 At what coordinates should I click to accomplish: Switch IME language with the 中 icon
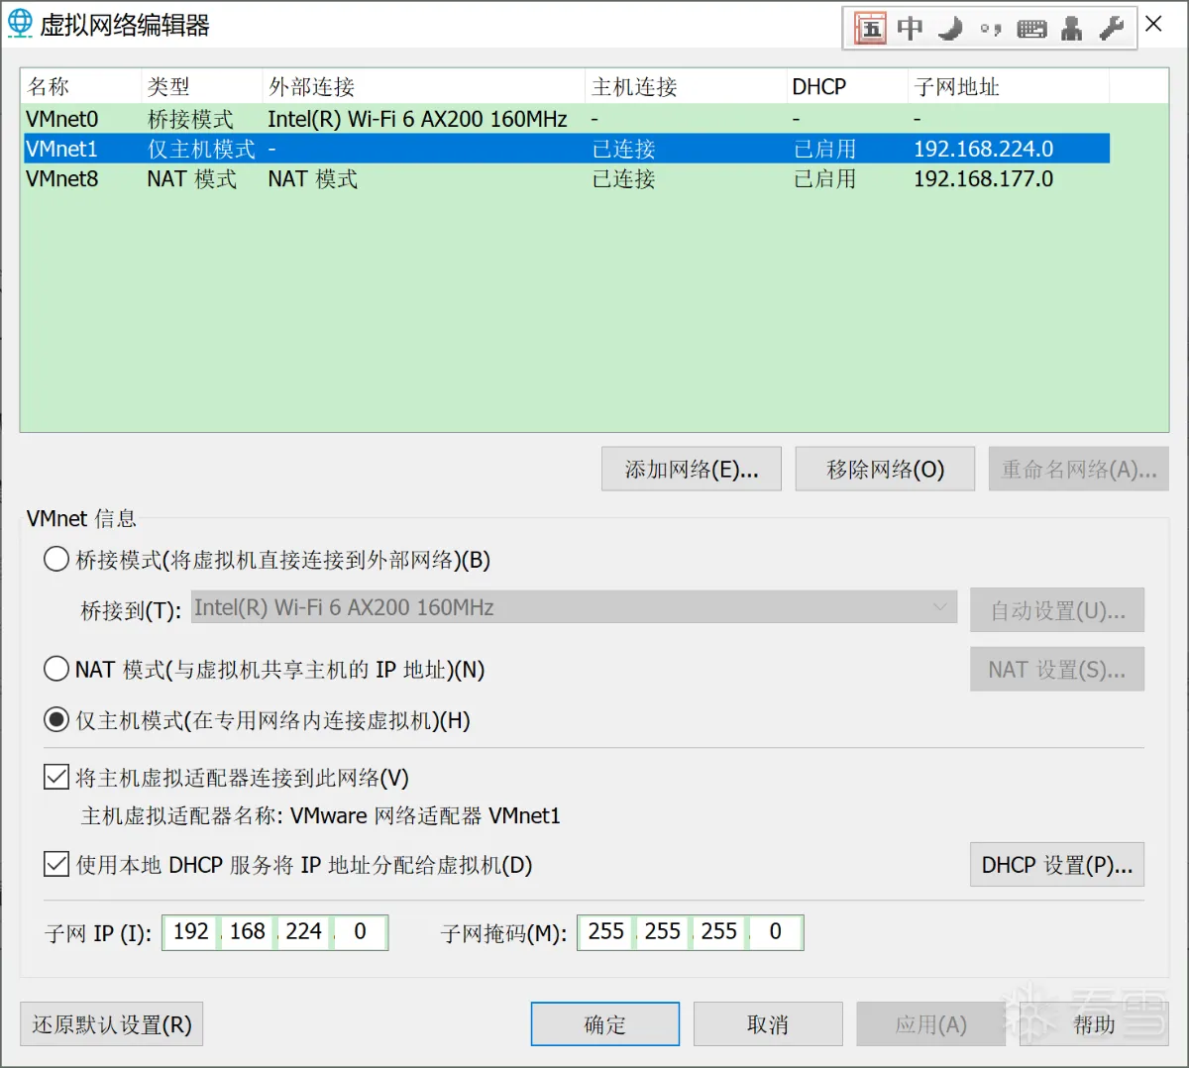909,28
